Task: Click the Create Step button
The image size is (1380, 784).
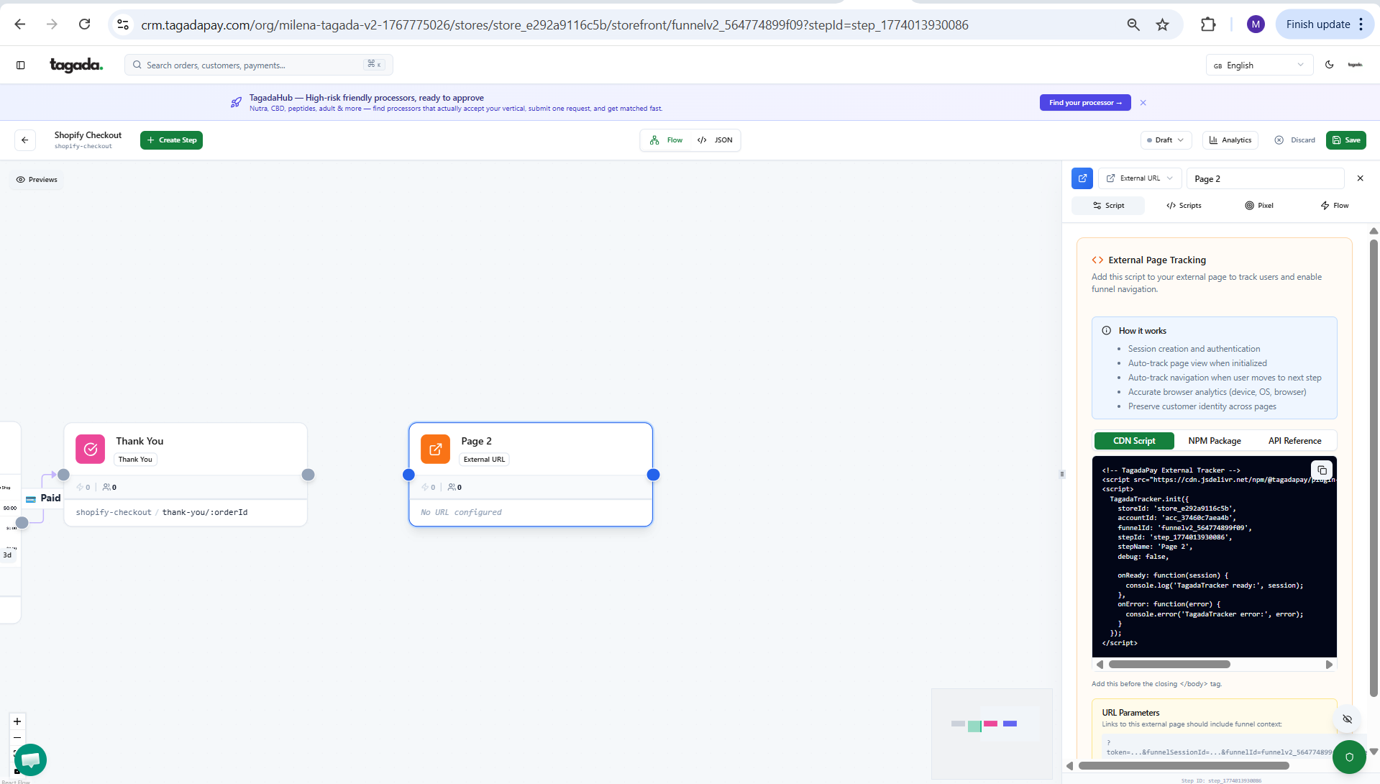Action: pyautogui.click(x=171, y=140)
